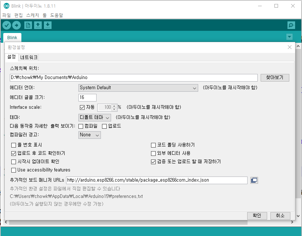Enable verbose output for 업로드

pos(105,126)
